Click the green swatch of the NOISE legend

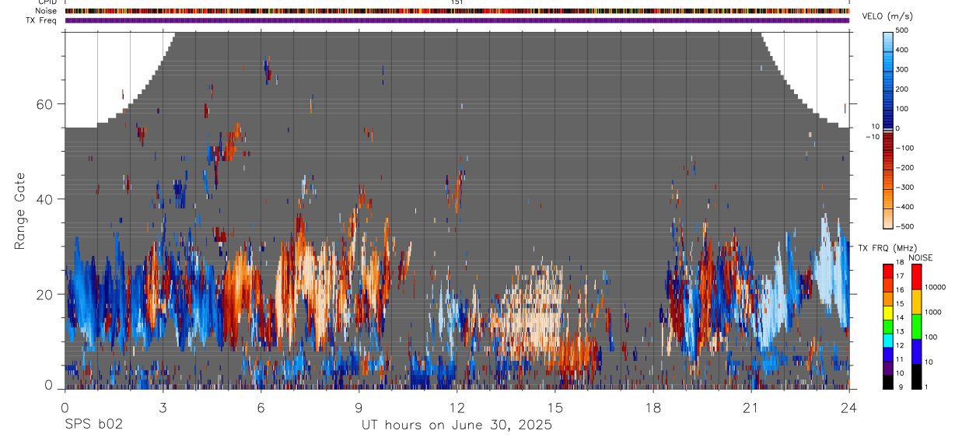[x=917, y=327]
